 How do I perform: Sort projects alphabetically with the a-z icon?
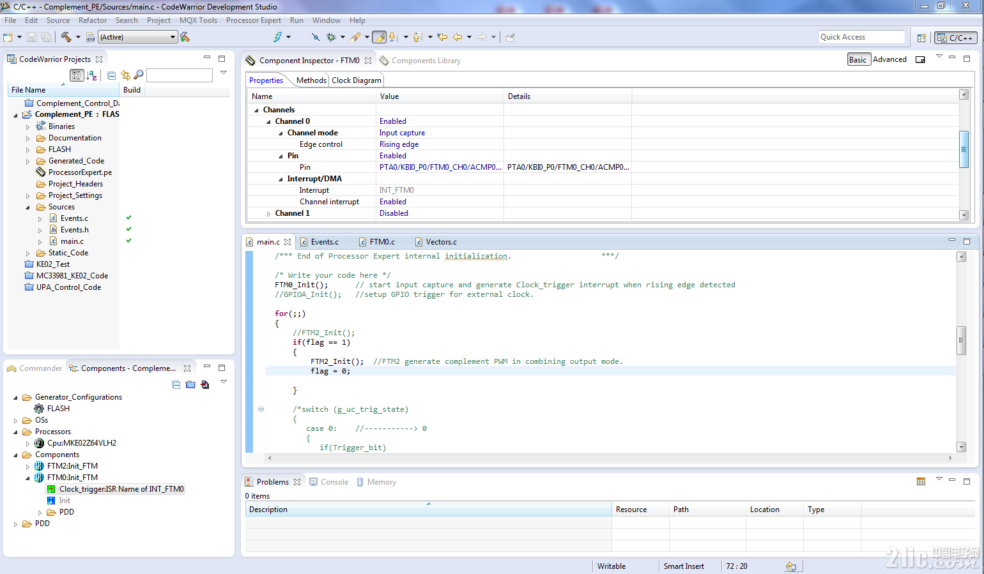tap(92, 75)
